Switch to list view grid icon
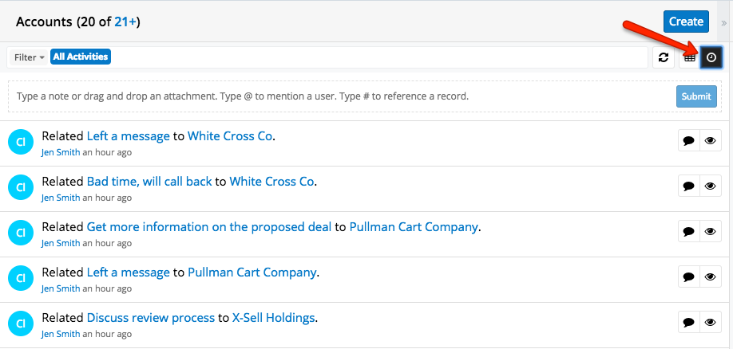This screenshot has width=733, height=349. click(x=690, y=57)
